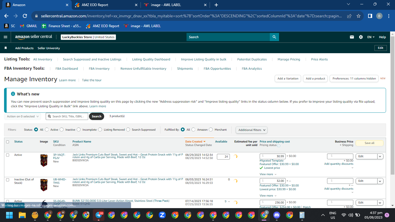Open the Chrome three-dot menu

[x=389, y=16]
